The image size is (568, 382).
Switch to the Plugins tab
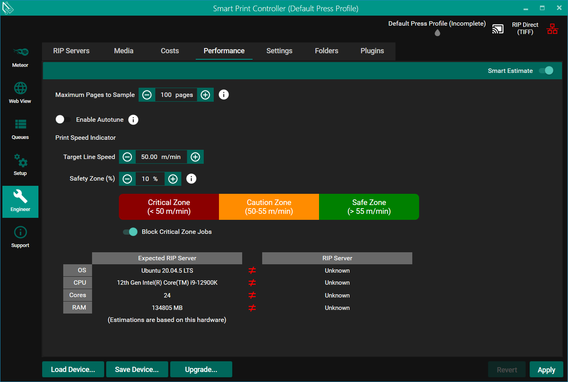(x=372, y=51)
